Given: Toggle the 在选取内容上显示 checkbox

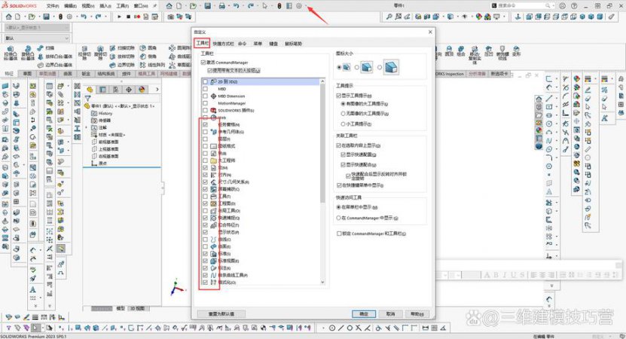Looking at the screenshot, I should coord(338,145).
